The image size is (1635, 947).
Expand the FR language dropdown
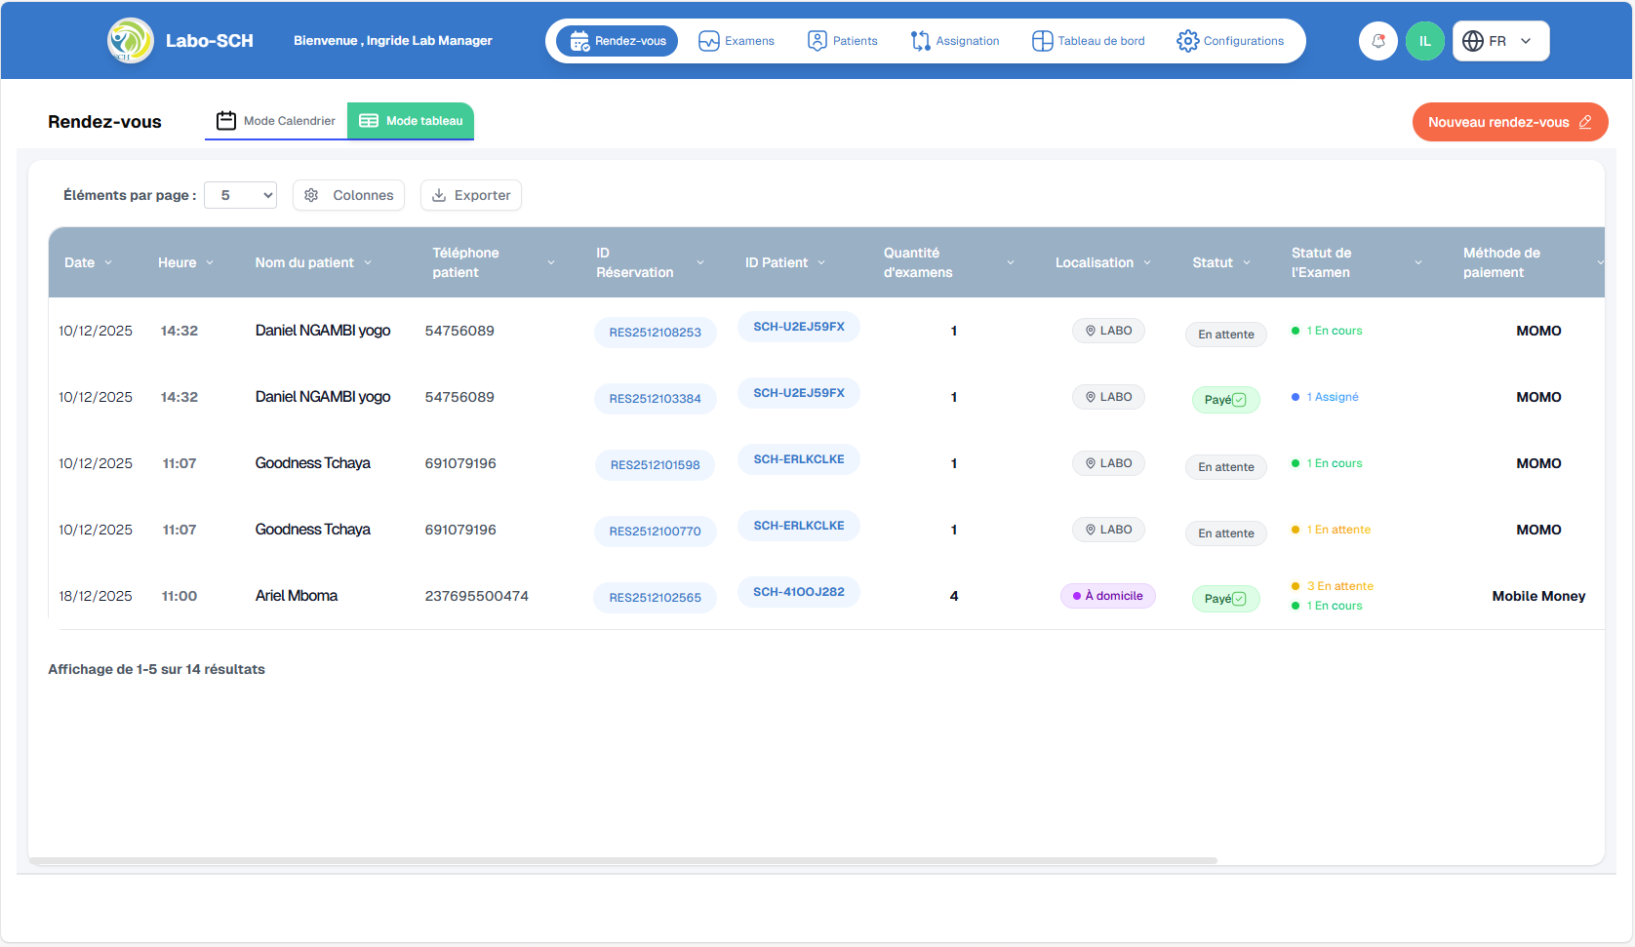point(1500,41)
